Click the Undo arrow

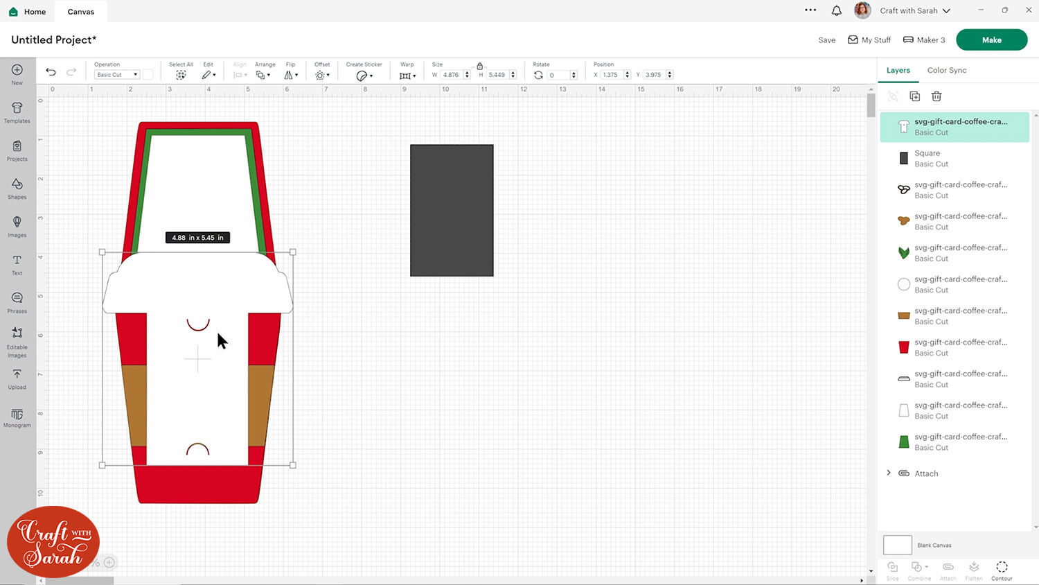click(x=51, y=72)
